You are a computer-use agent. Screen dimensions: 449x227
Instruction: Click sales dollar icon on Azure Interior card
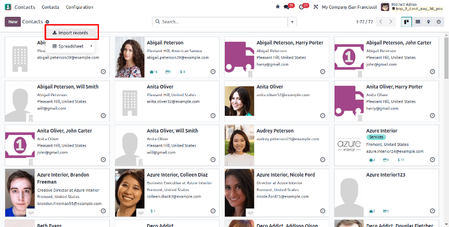pos(401,160)
